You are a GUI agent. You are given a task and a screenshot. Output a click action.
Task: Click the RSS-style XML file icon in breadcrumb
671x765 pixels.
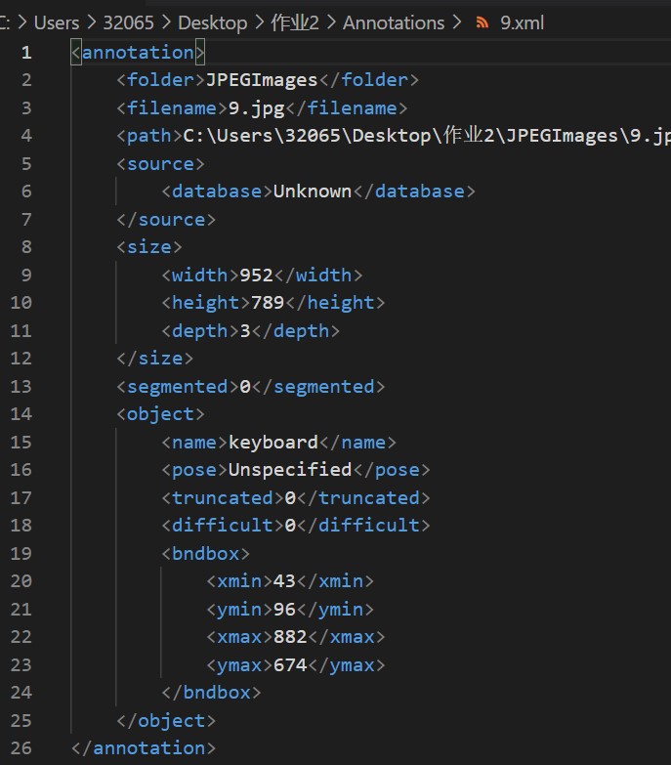click(482, 22)
